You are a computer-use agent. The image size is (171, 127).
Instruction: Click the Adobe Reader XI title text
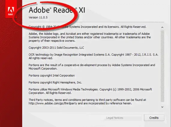pyautogui.click(x=57, y=10)
